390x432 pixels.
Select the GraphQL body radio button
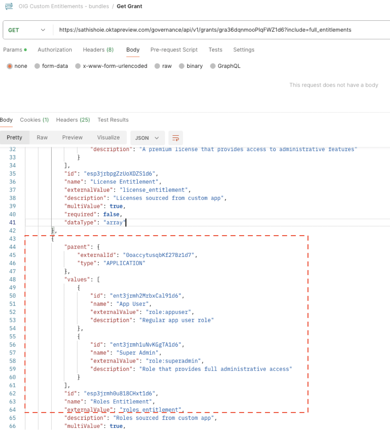click(212, 66)
